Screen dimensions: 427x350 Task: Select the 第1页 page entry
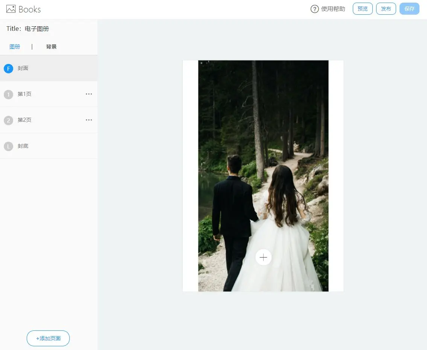(x=24, y=94)
